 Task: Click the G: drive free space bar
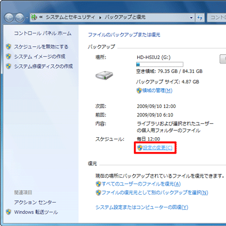point(160,64)
